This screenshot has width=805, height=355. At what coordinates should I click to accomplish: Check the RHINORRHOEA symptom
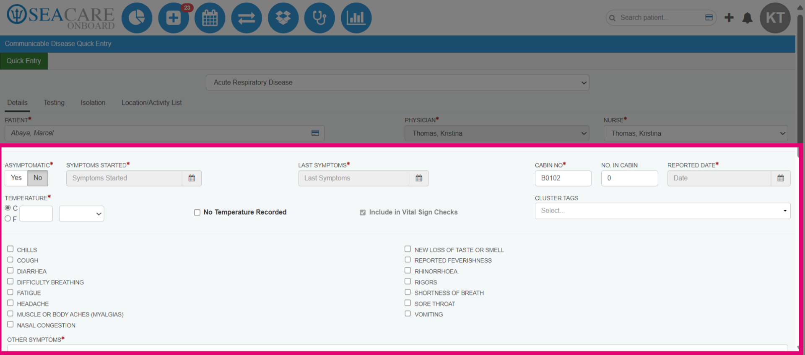coord(408,271)
